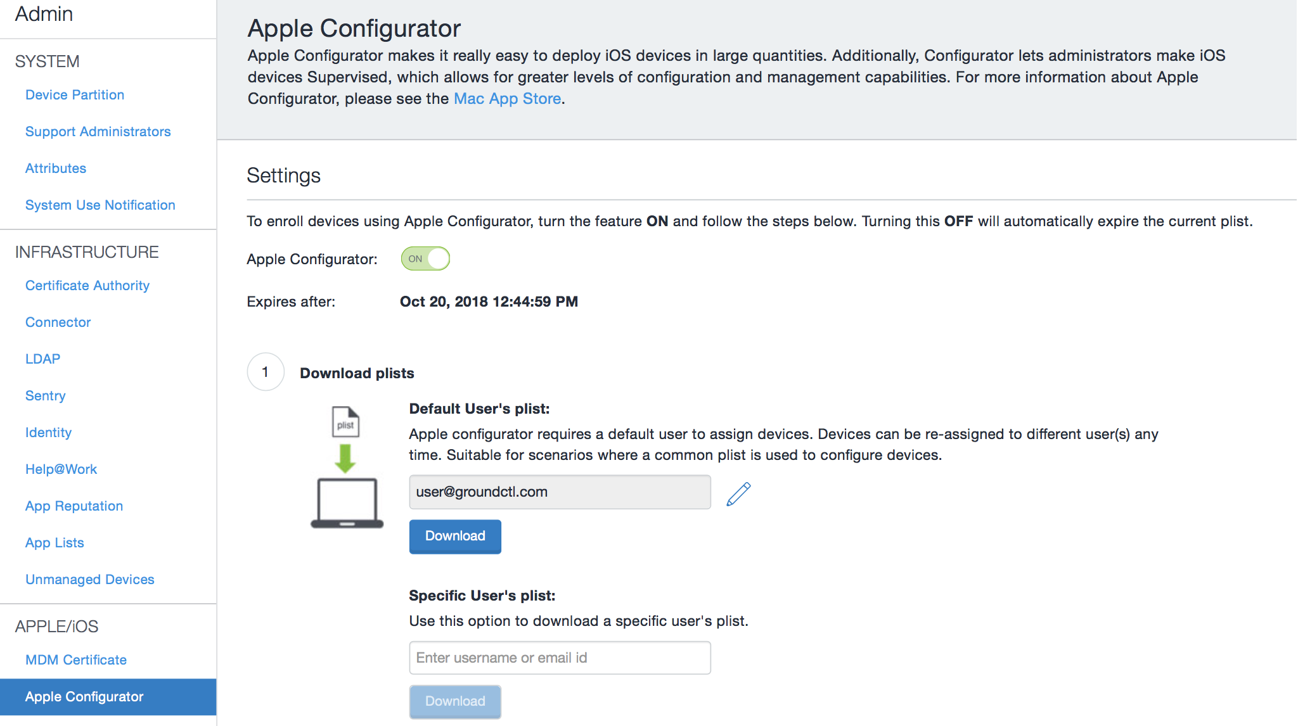Go to Unmanaged Devices page
Screen dimensions: 1298x726
[x=90, y=580]
